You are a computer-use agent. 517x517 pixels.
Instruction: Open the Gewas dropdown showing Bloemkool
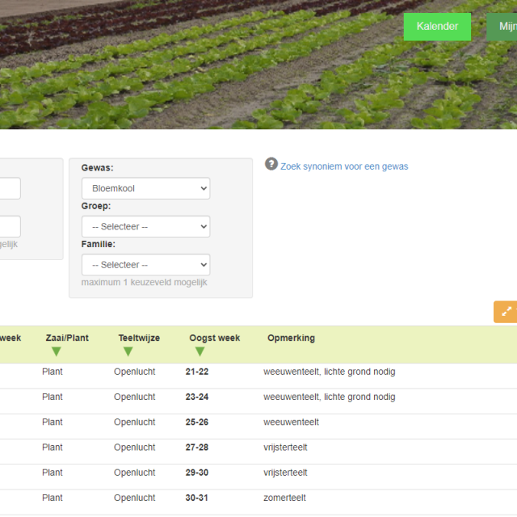pyautogui.click(x=145, y=188)
